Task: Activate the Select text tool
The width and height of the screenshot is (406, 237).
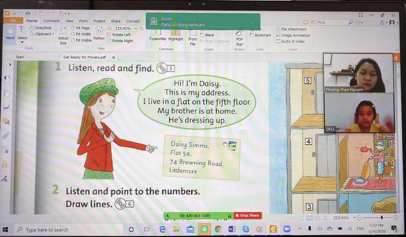Action: click(x=22, y=34)
